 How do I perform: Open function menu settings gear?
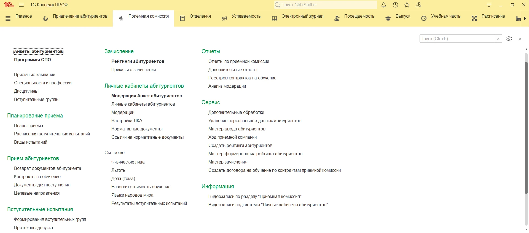[509, 39]
